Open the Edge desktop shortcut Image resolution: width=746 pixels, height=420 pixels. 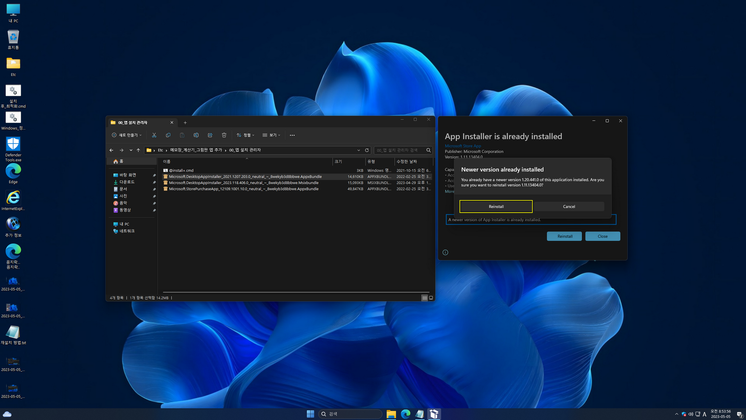pos(13,174)
